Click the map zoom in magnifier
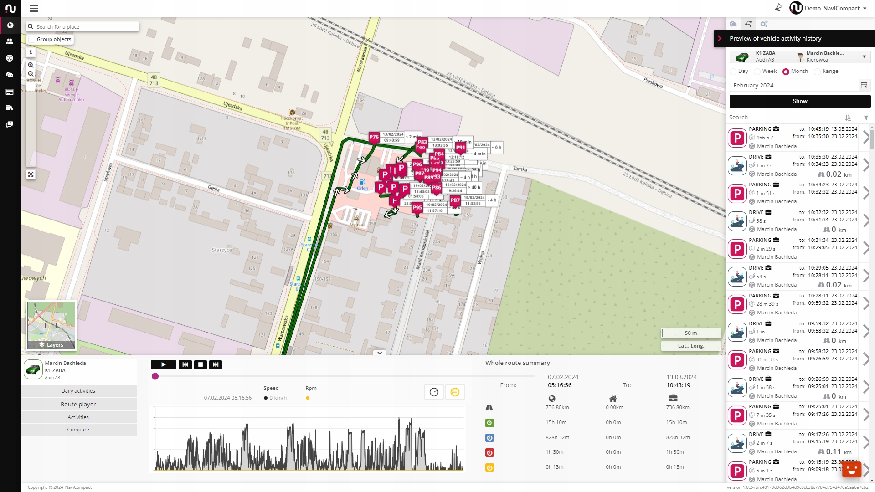The height and width of the screenshot is (492, 875). (x=31, y=65)
